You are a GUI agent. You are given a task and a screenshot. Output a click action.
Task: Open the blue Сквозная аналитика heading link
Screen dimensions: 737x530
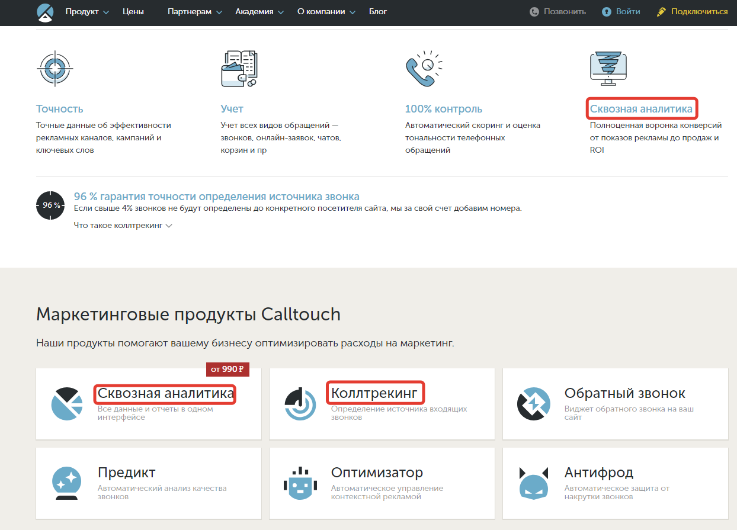[x=641, y=109]
